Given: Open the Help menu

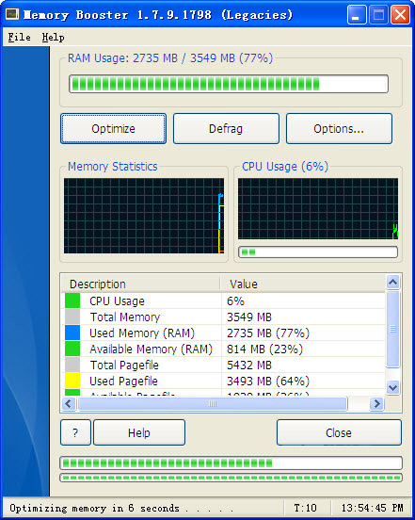Looking at the screenshot, I should click(x=53, y=37).
